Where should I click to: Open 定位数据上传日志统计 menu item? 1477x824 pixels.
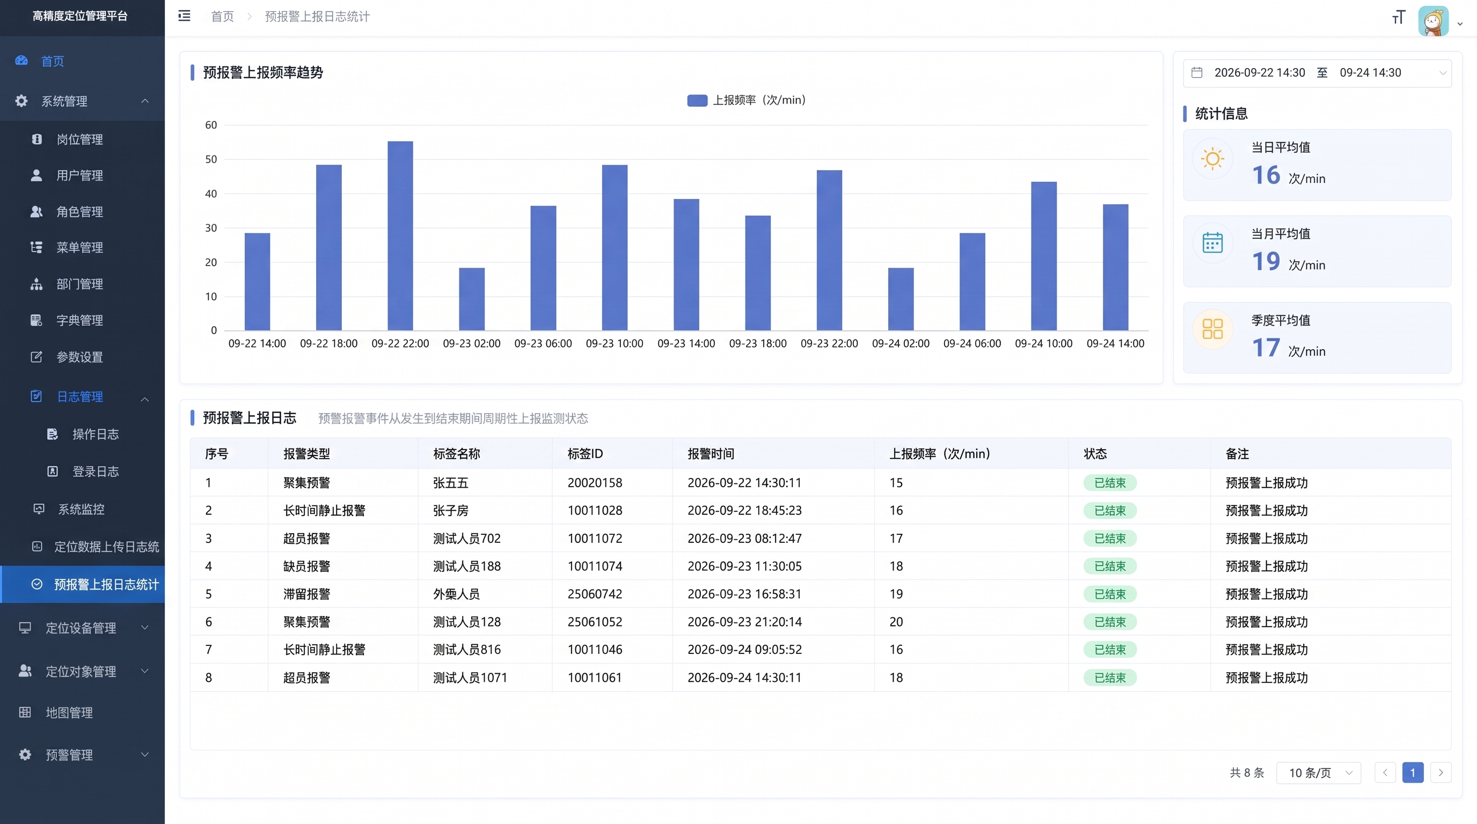[83, 547]
